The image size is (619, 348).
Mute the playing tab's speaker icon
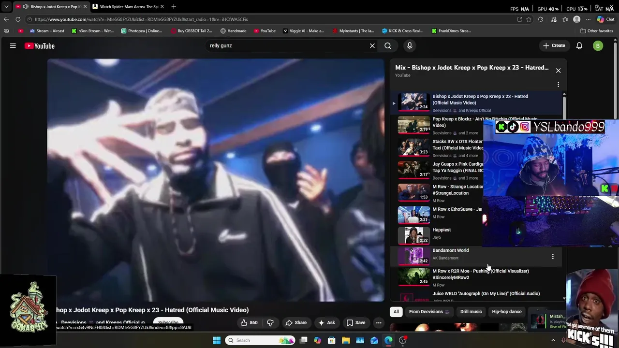coord(26,7)
